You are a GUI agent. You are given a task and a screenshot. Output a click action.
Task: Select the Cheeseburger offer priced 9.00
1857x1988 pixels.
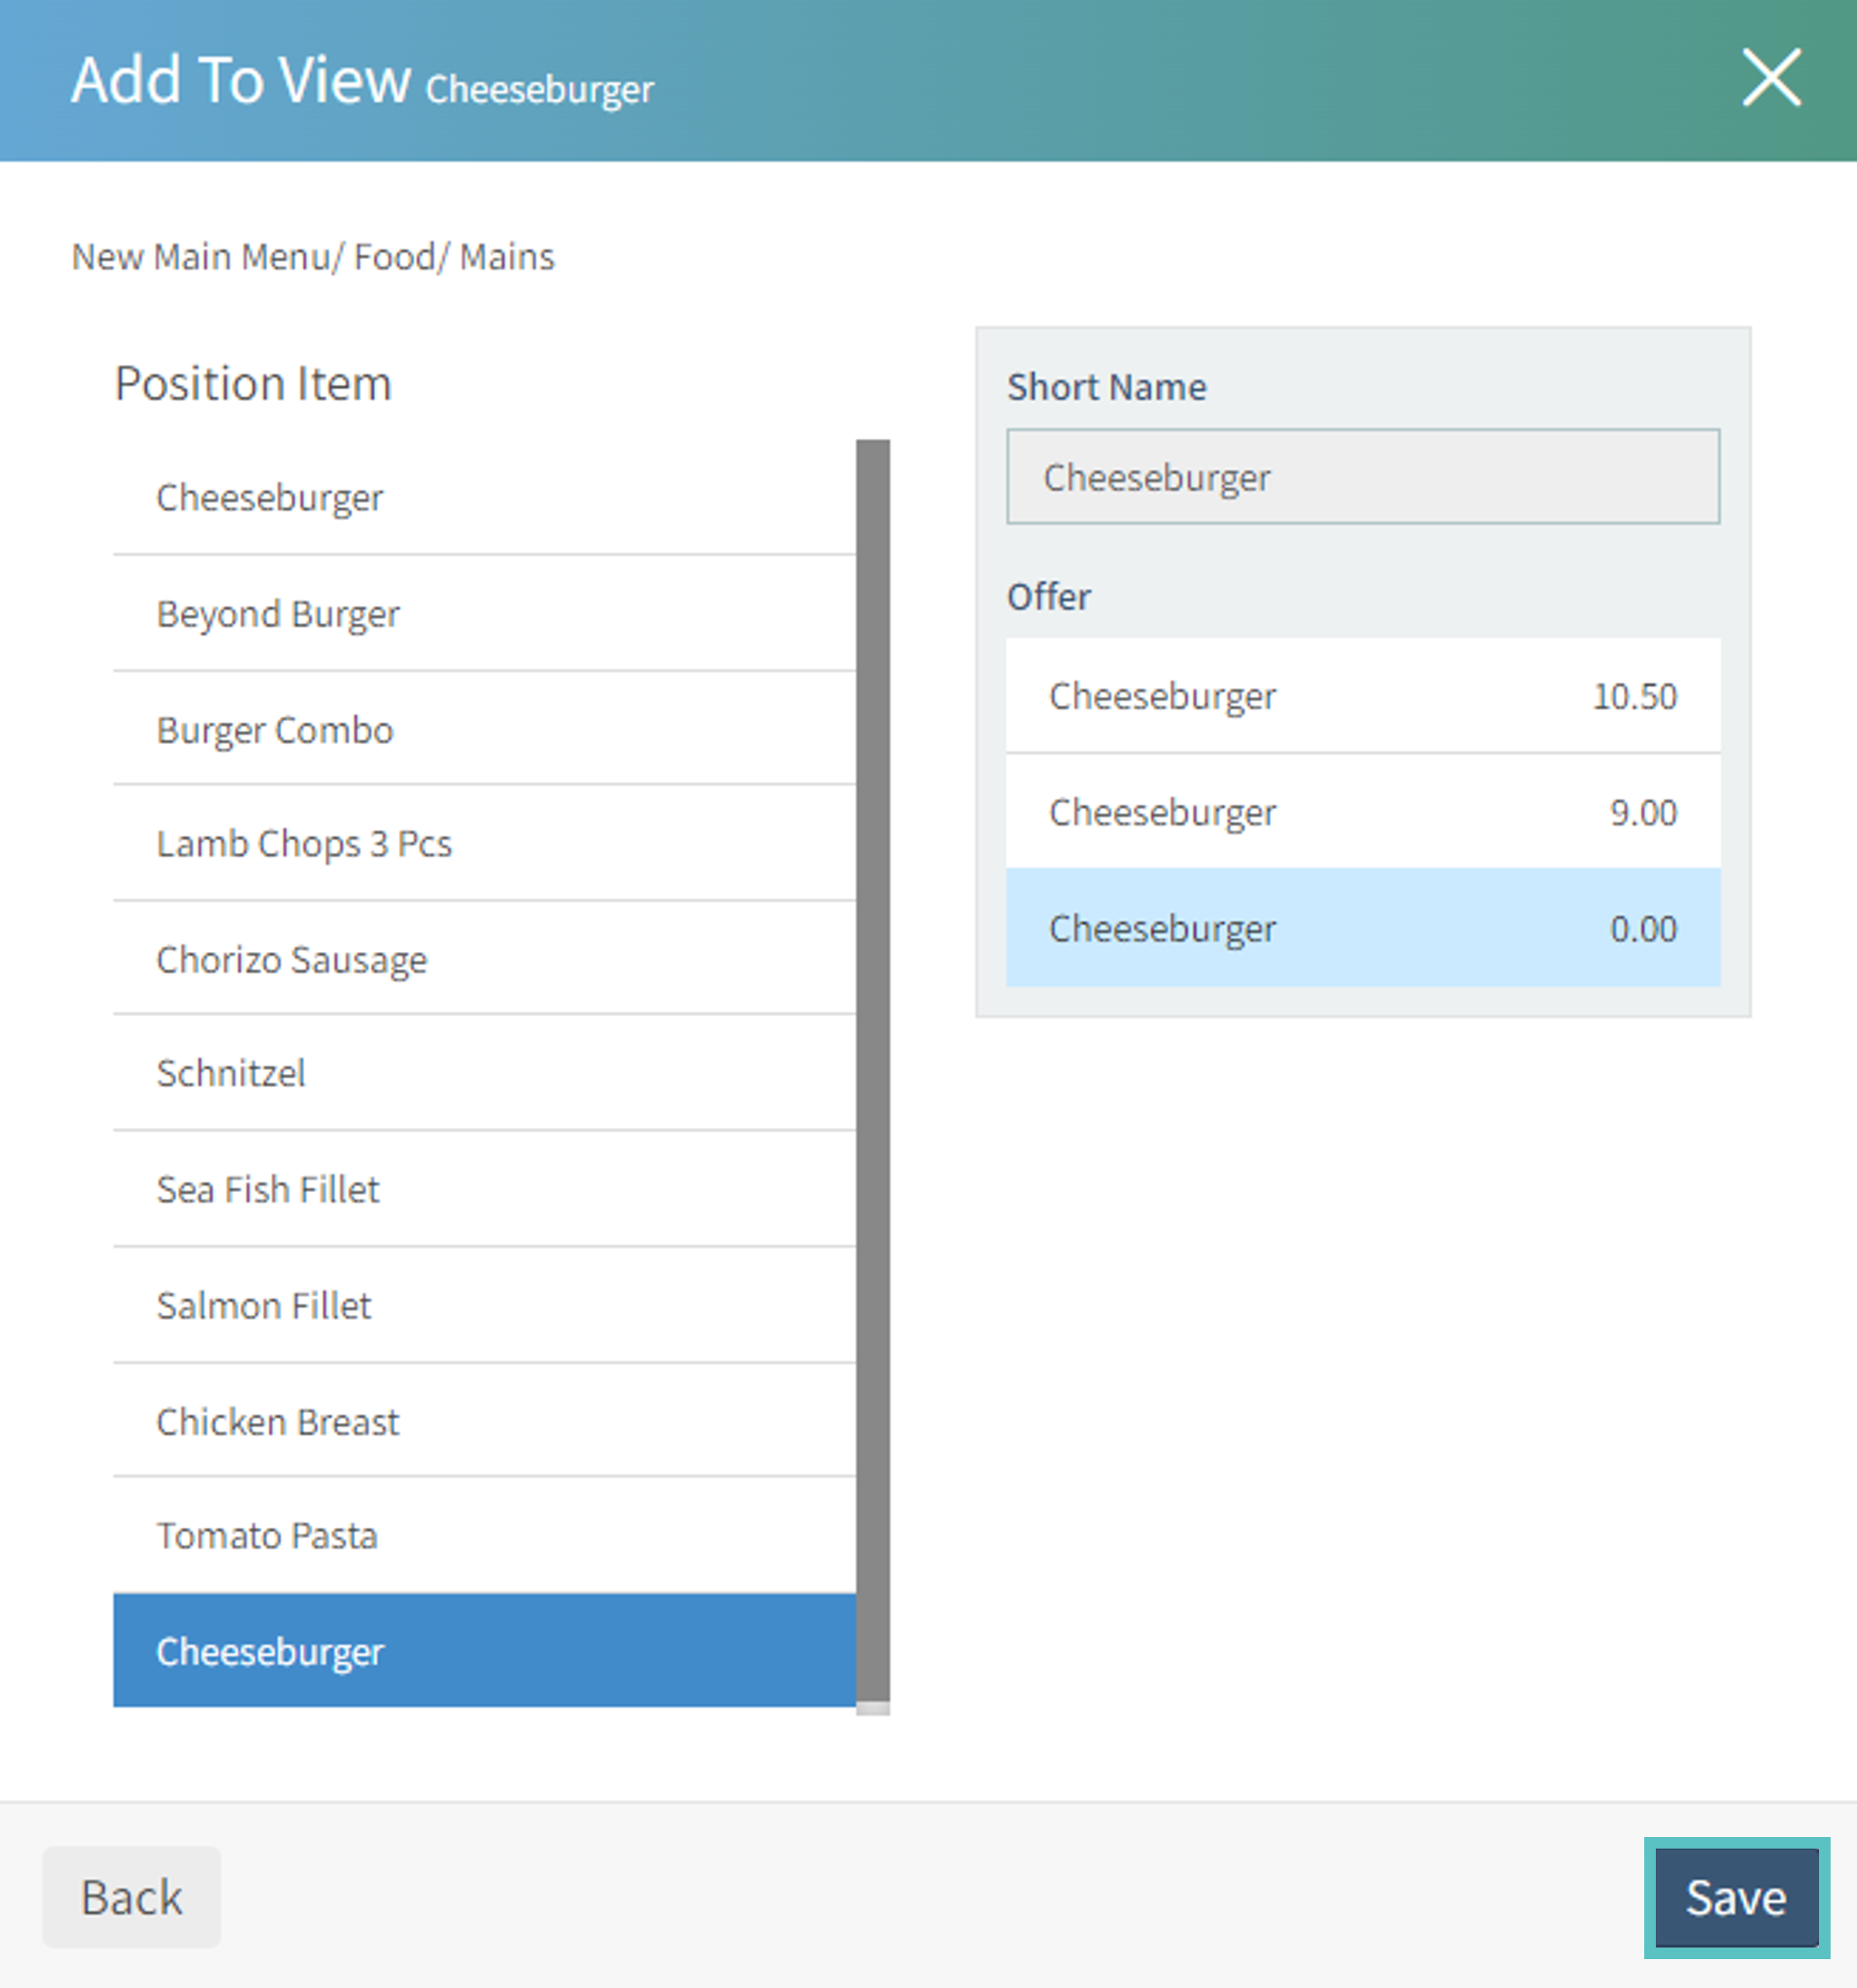pos(1362,812)
